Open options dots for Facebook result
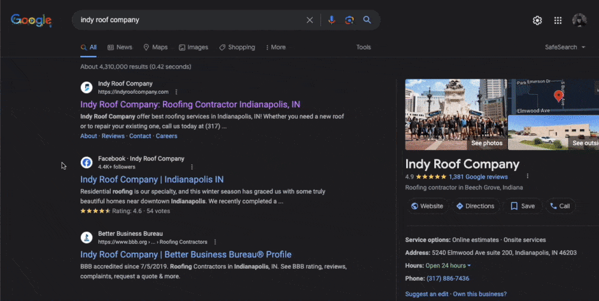Screen dimensions: 599x301 click(192, 167)
